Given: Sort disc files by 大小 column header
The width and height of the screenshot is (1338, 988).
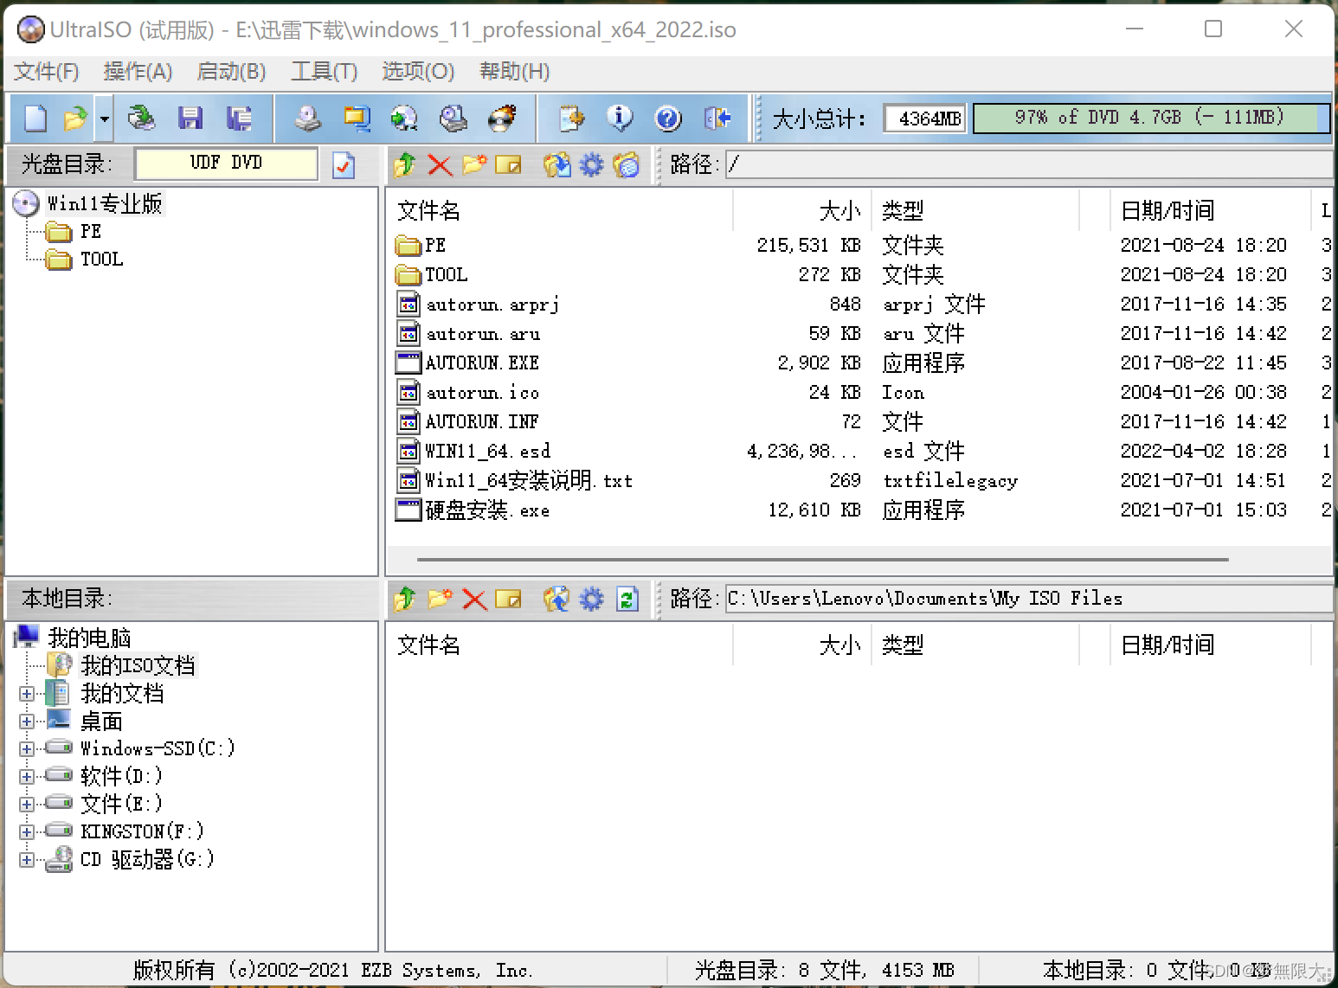Looking at the screenshot, I should tap(802, 210).
